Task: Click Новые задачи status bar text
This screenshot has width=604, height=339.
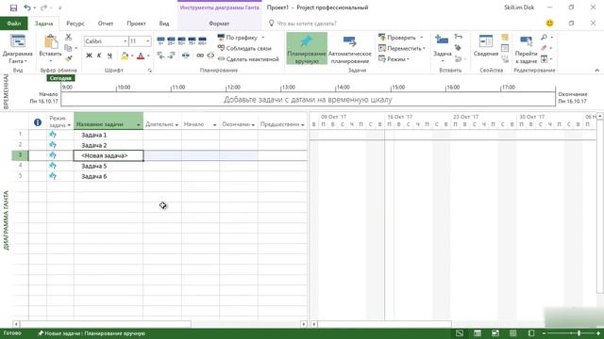Action: coord(92,333)
